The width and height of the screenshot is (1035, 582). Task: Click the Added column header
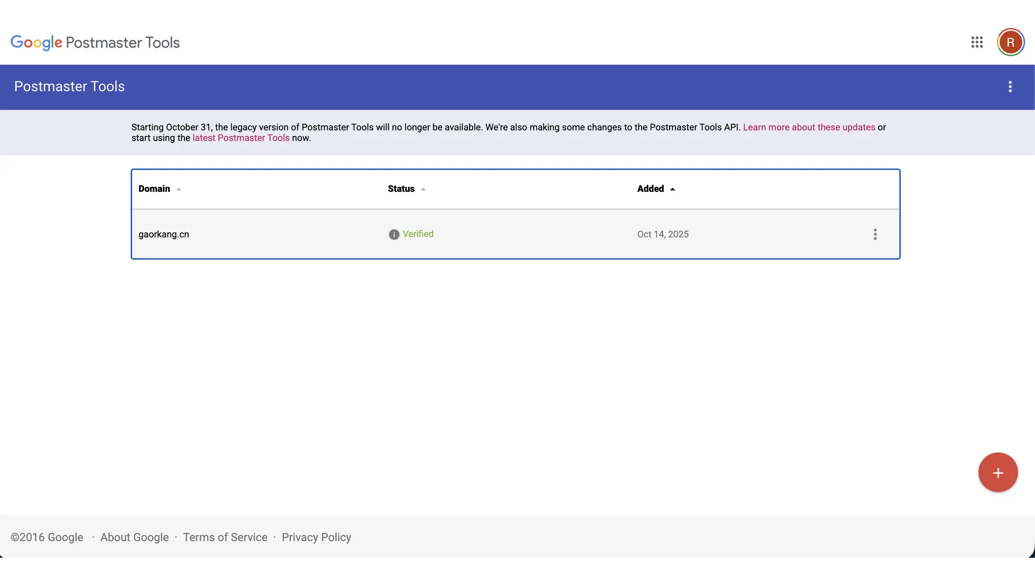650,189
